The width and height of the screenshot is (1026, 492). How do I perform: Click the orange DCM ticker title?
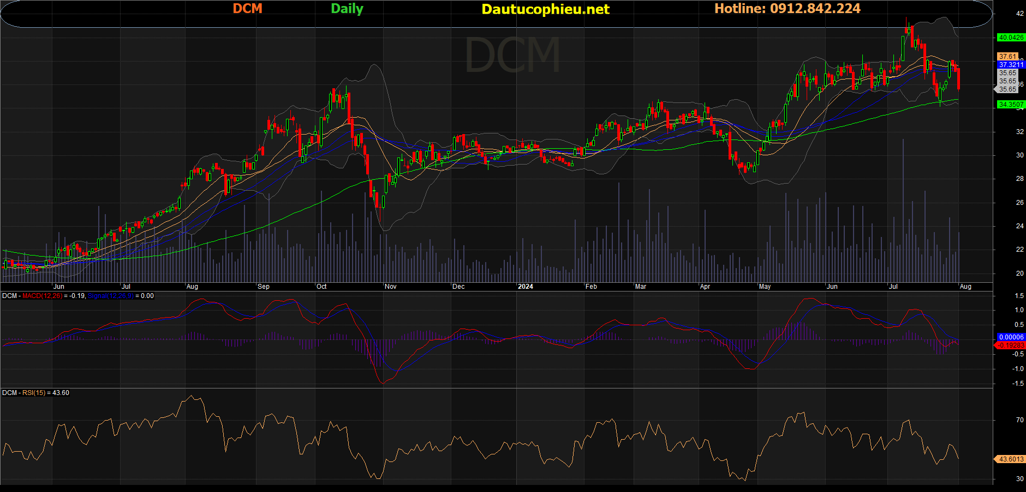pos(247,9)
